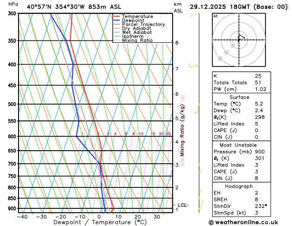This screenshot has width=292, height=226.
Task: Click the green wind barb near 500 hPa
Action: click(x=196, y=108)
